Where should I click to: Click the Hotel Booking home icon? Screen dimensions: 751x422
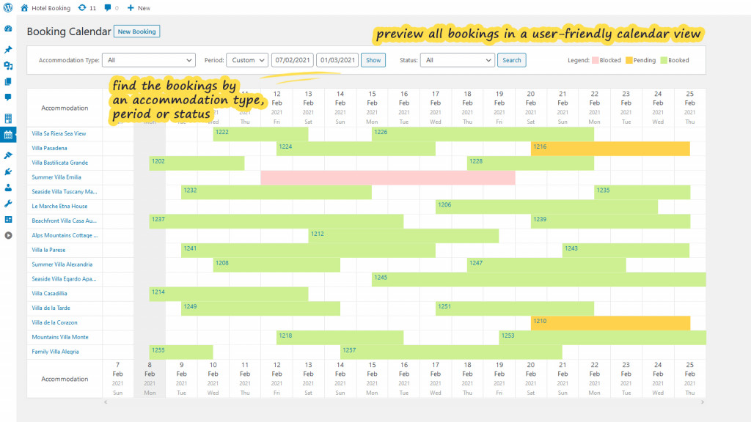24,7
